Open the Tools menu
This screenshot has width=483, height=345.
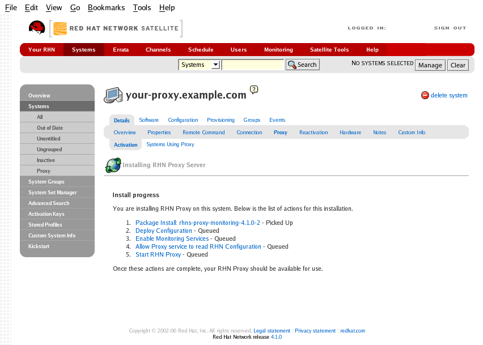[x=142, y=8]
